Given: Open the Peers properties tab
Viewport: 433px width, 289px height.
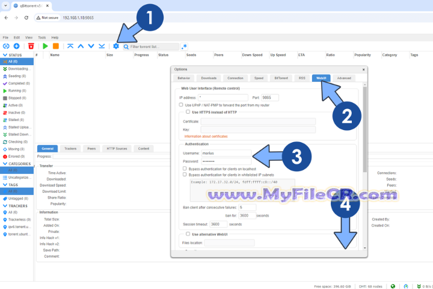Looking at the screenshot, I should point(91,149).
